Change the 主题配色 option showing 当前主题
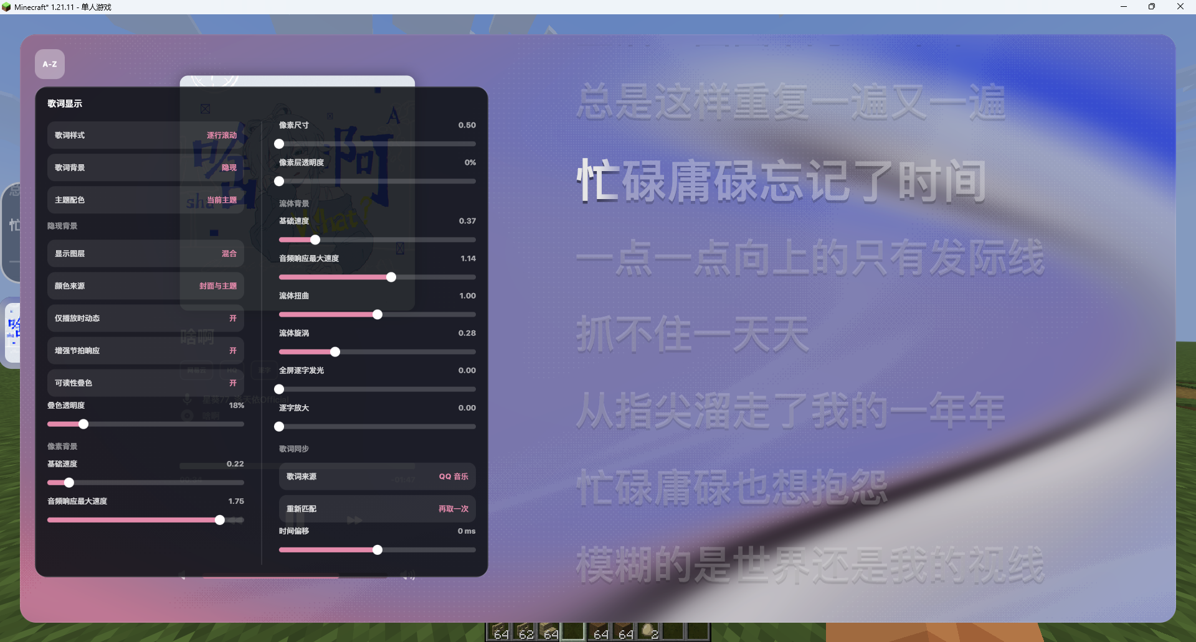This screenshot has width=1196, height=642. click(x=146, y=200)
